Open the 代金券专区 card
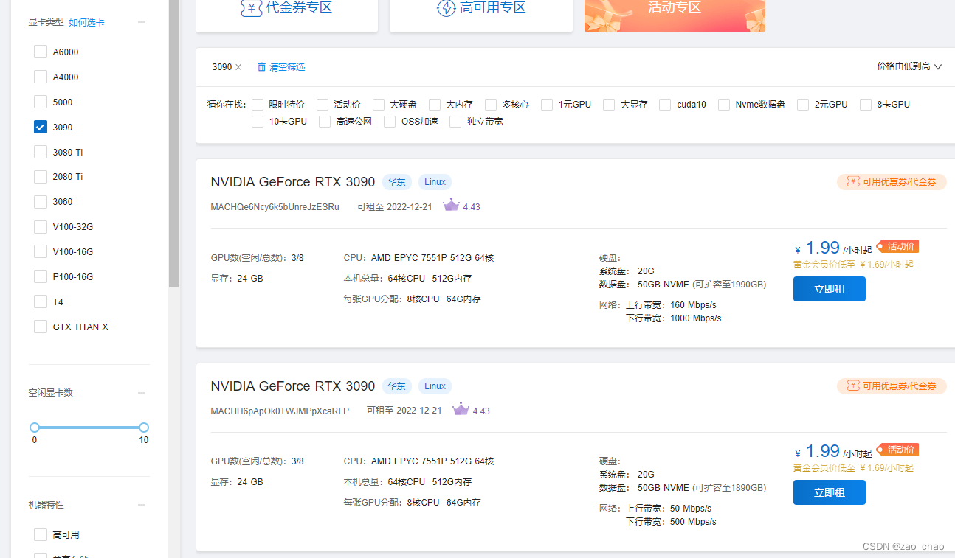 point(286,15)
